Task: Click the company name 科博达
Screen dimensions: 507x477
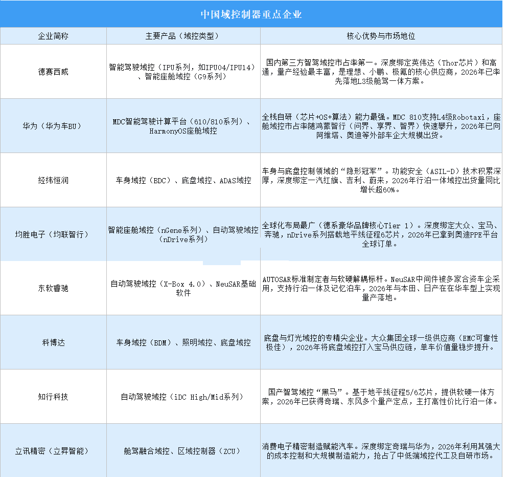Action: coord(53,342)
